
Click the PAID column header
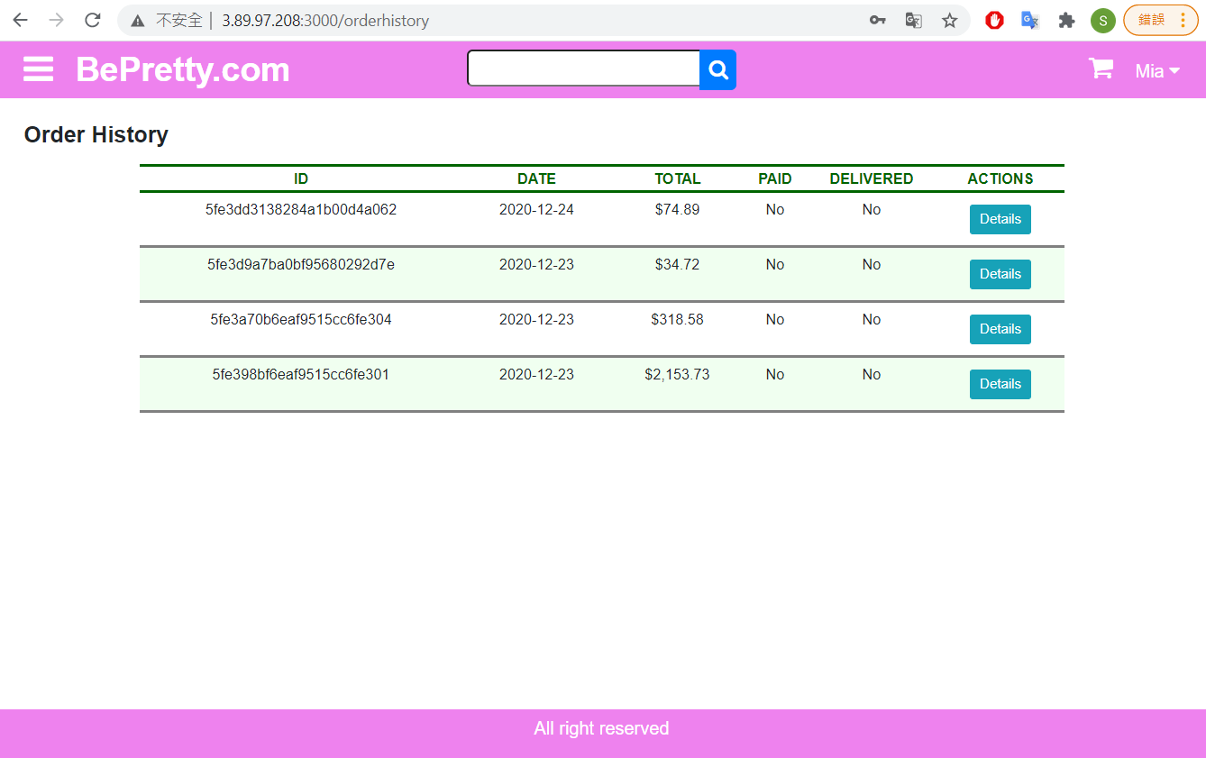click(x=774, y=178)
